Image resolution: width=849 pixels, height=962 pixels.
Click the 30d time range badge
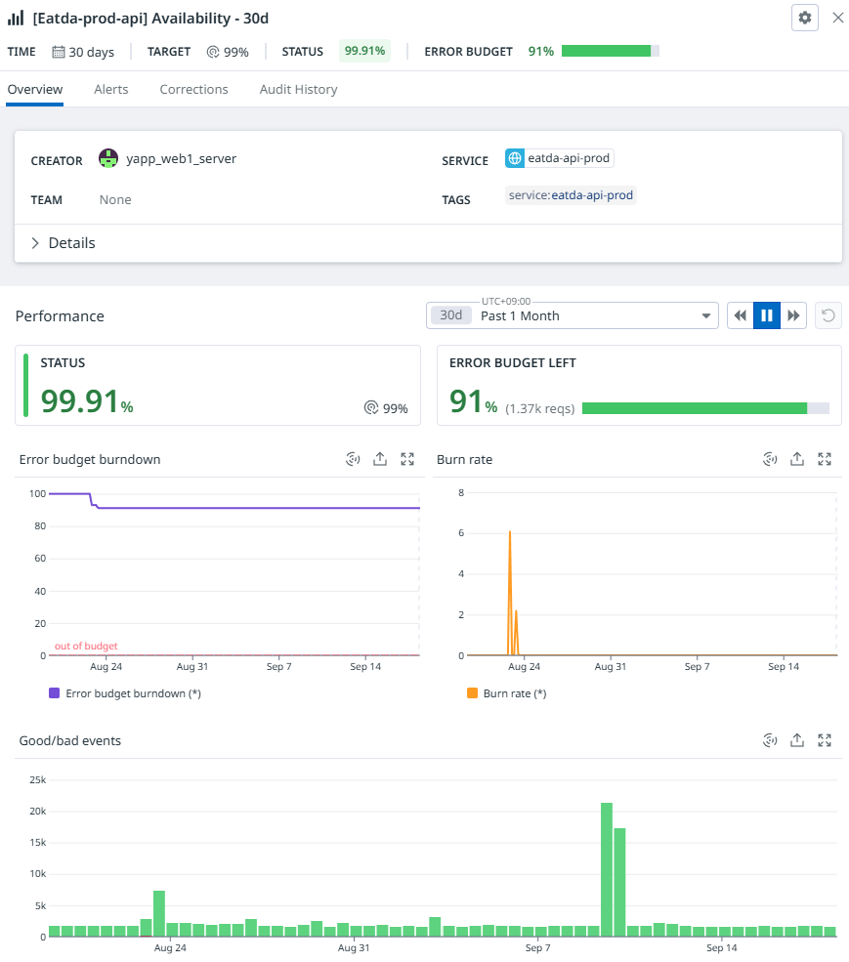pyautogui.click(x=450, y=315)
